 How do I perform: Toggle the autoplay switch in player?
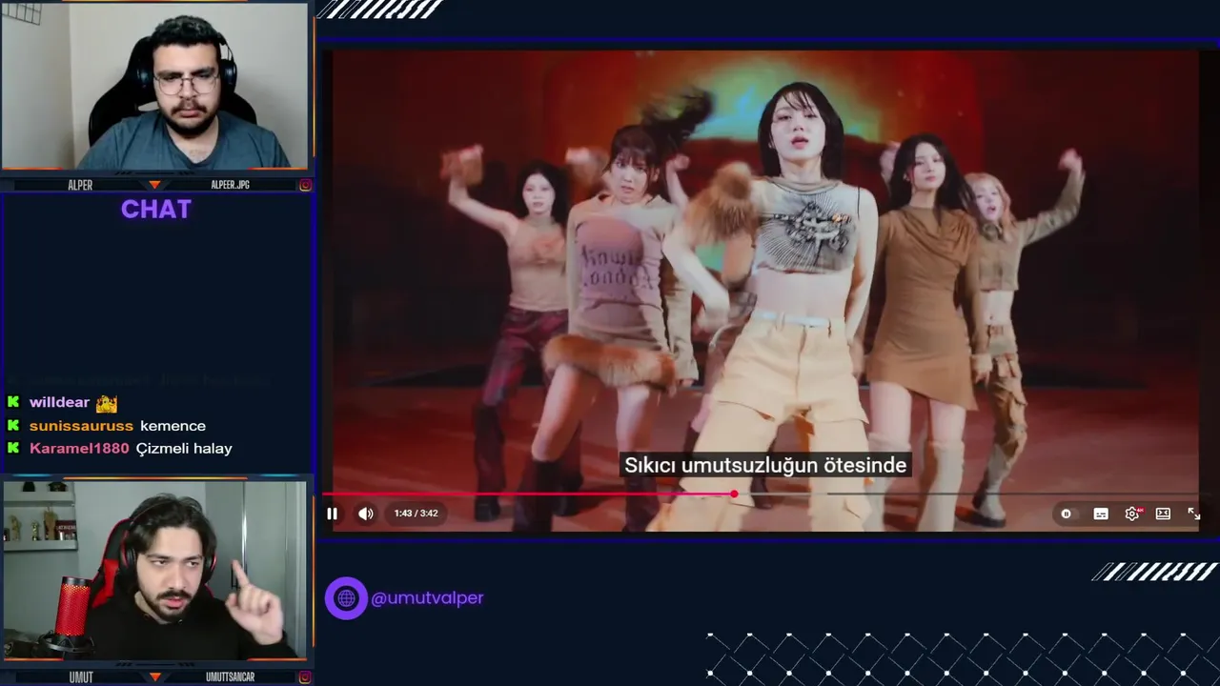click(1066, 514)
